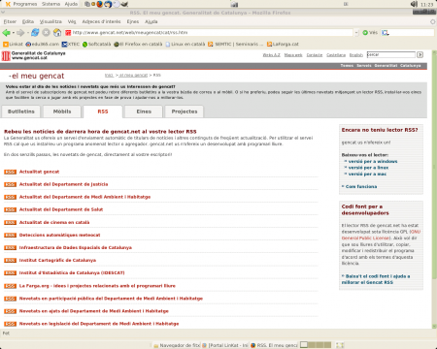Open Infraestructura de Dades Espacials de Catalunya link
The width and height of the screenshot is (437, 349).
(x=76, y=248)
